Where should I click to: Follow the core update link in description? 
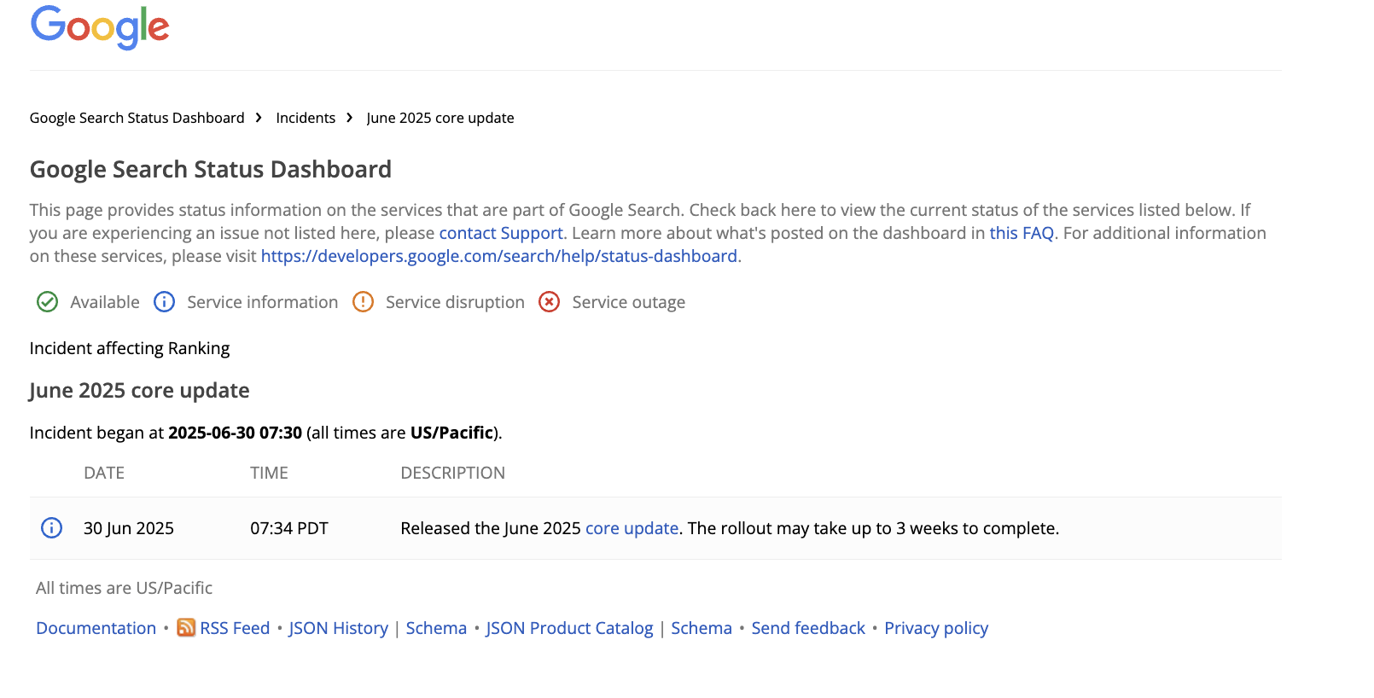coord(632,528)
